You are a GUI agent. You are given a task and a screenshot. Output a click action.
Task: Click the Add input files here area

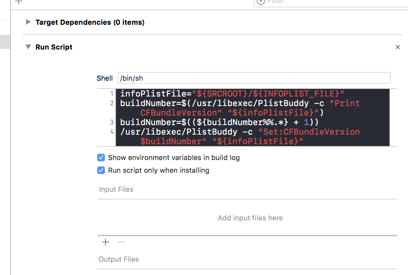[250, 218]
